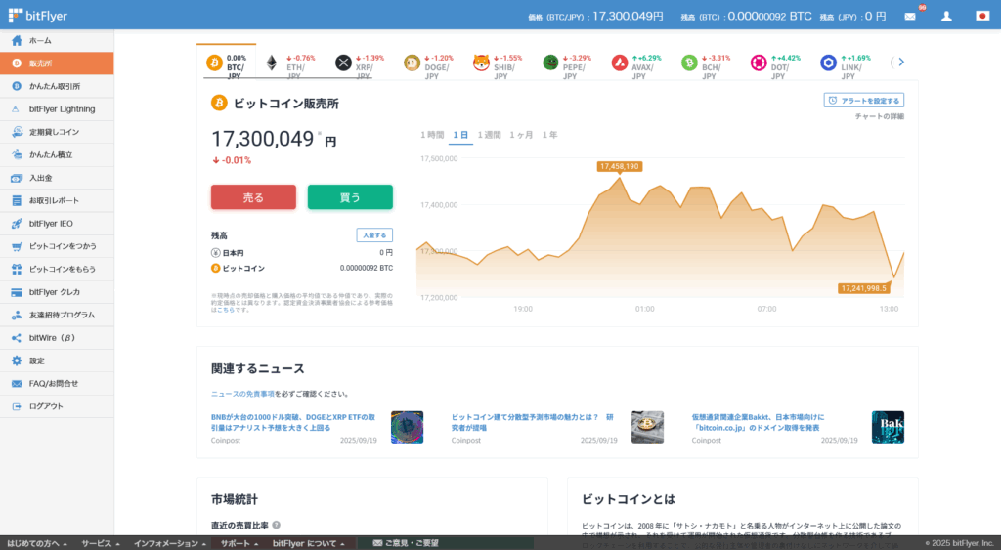
Task: Click the Japan flag language icon
Action: (982, 17)
